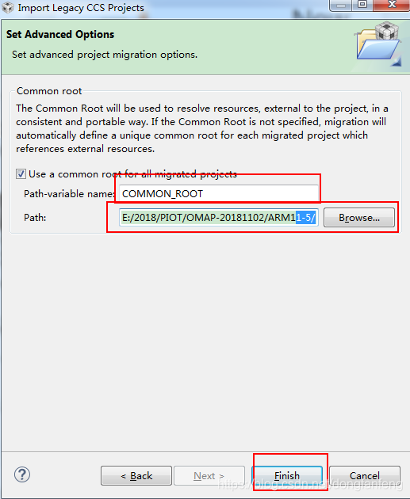
Task: Focus the COMMON_ROOT path-variable name field
Action: tap(219, 193)
